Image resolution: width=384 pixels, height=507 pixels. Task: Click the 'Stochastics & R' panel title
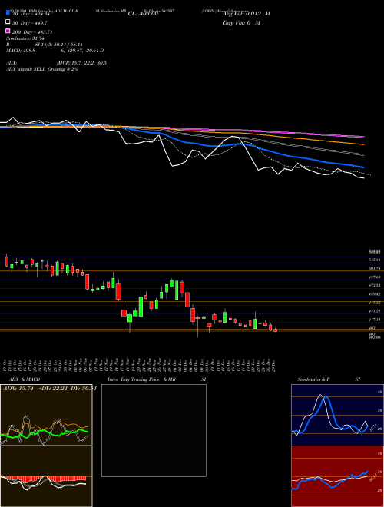pos(314,379)
